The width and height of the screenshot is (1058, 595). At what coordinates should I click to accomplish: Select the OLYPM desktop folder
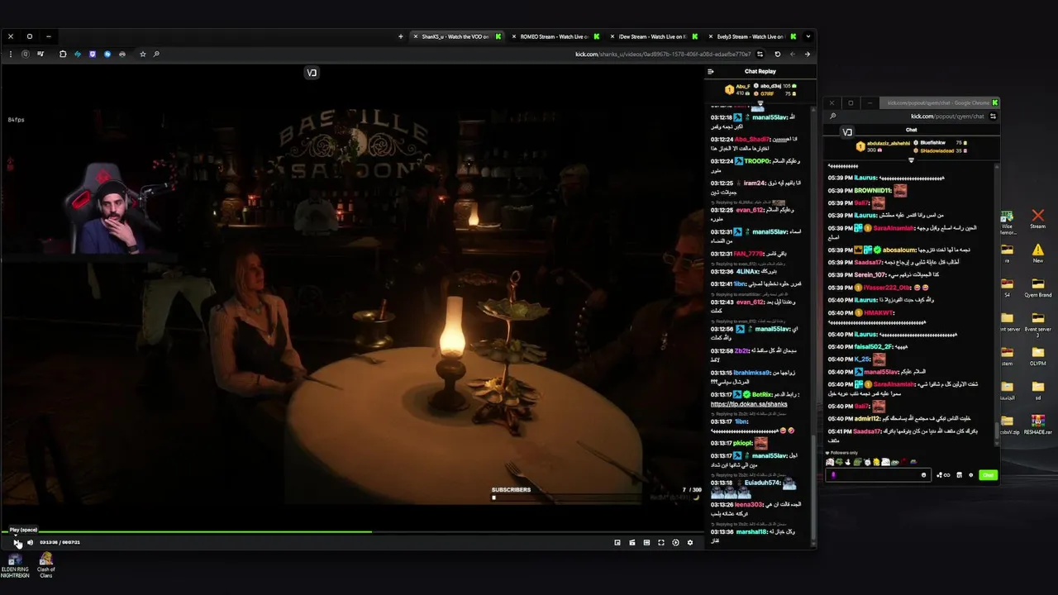[x=1038, y=356]
